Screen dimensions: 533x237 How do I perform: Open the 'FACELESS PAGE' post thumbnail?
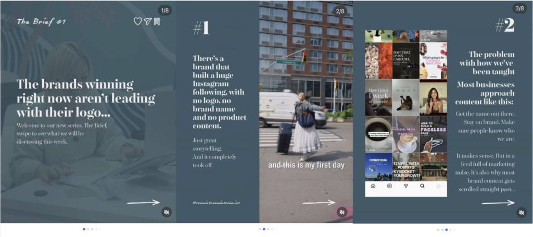pyautogui.click(x=434, y=134)
